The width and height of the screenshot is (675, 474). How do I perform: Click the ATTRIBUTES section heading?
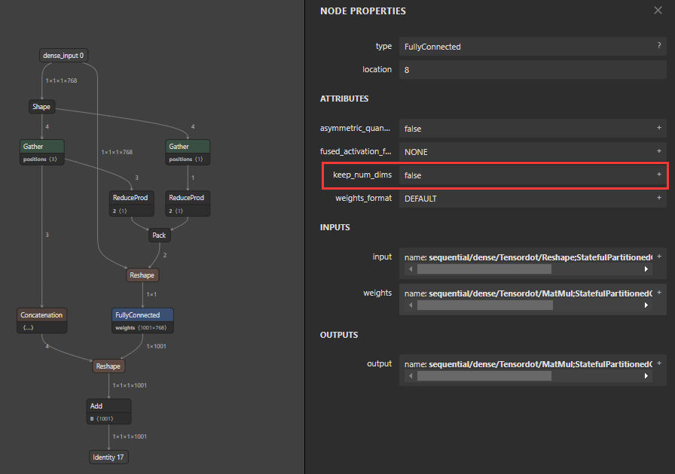click(344, 99)
